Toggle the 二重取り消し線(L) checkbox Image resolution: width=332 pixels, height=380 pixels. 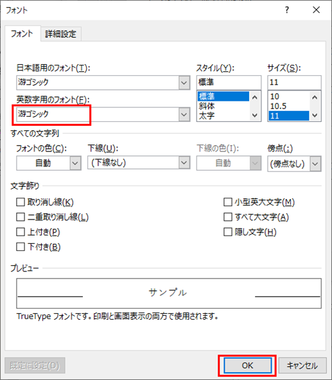click(21, 217)
